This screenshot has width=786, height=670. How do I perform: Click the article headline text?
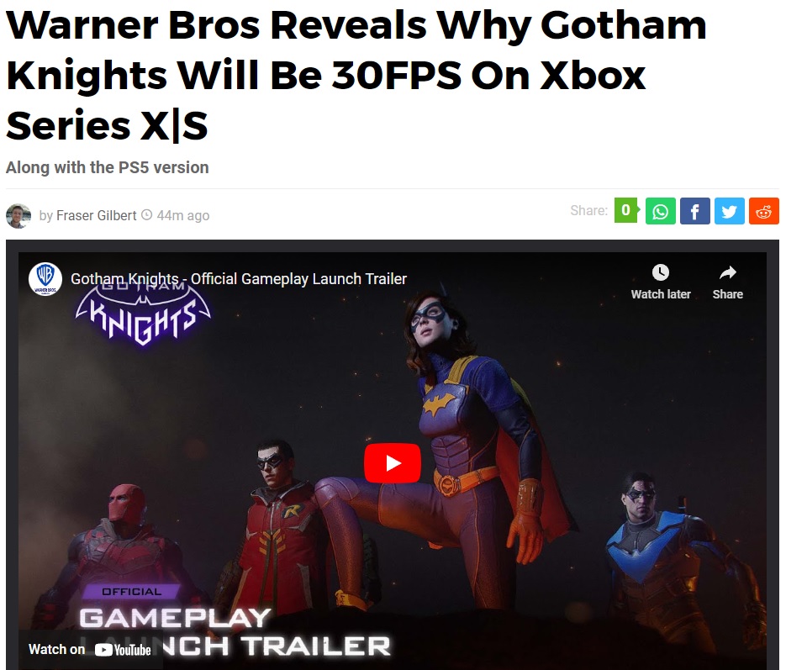pyautogui.click(x=356, y=75)
